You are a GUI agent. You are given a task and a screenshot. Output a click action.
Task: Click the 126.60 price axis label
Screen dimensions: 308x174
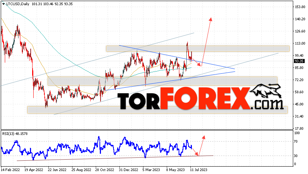pos(300,31)
